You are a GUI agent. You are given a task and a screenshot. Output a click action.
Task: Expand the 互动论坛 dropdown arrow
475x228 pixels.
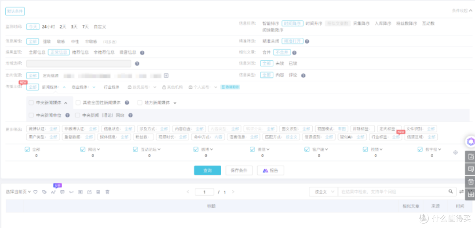[159, 149]
